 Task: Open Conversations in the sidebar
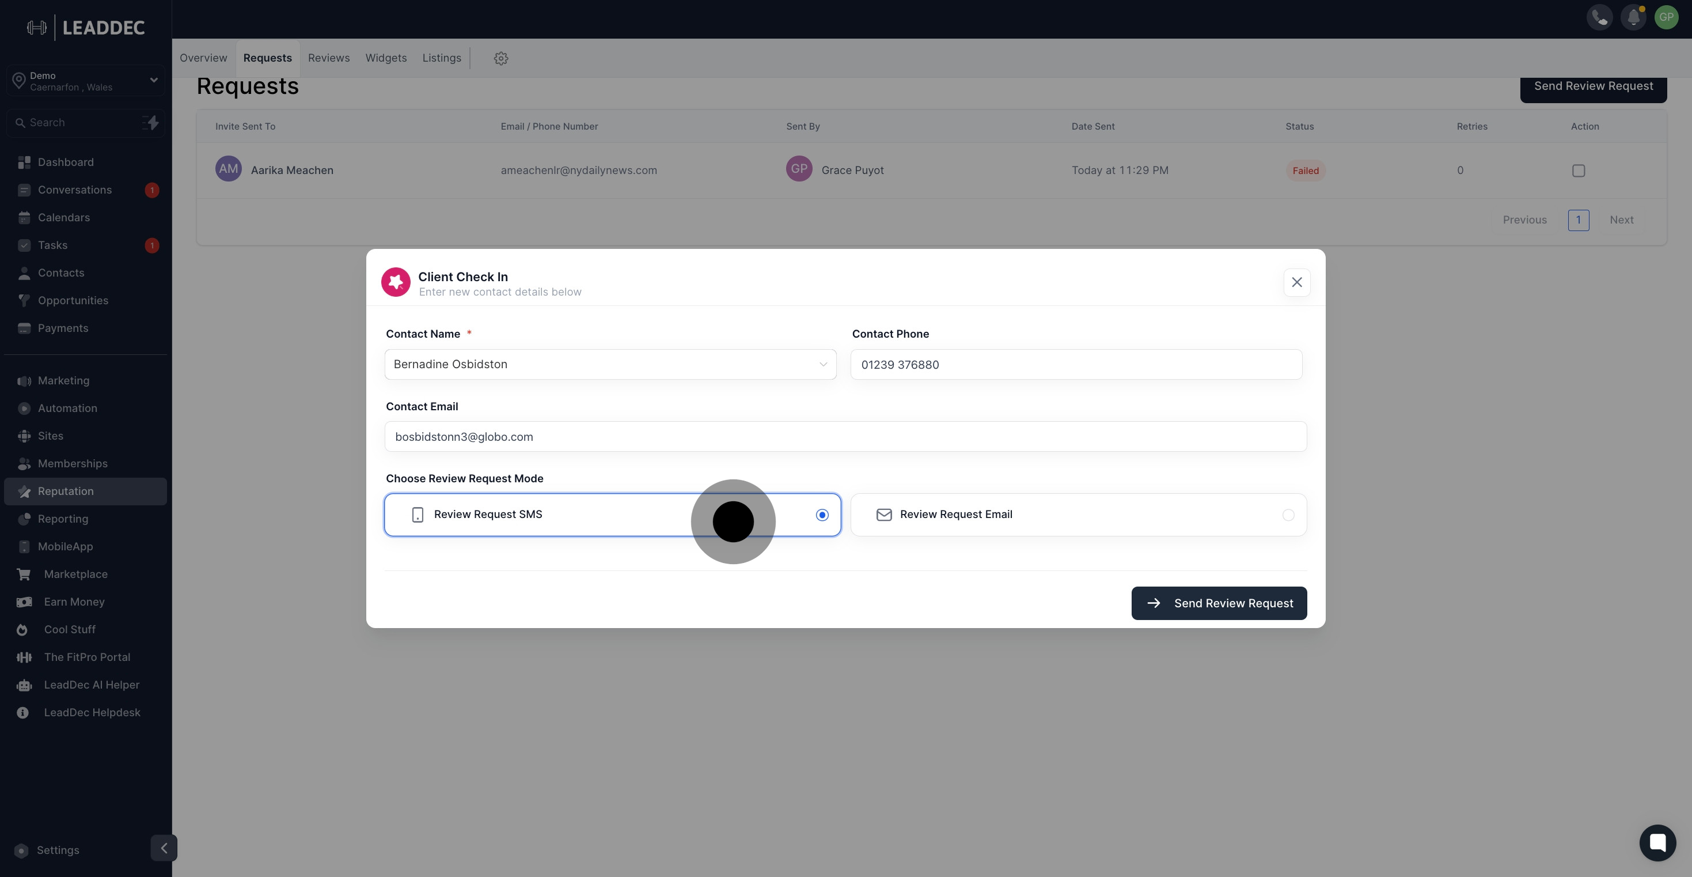tap(85, 190)
